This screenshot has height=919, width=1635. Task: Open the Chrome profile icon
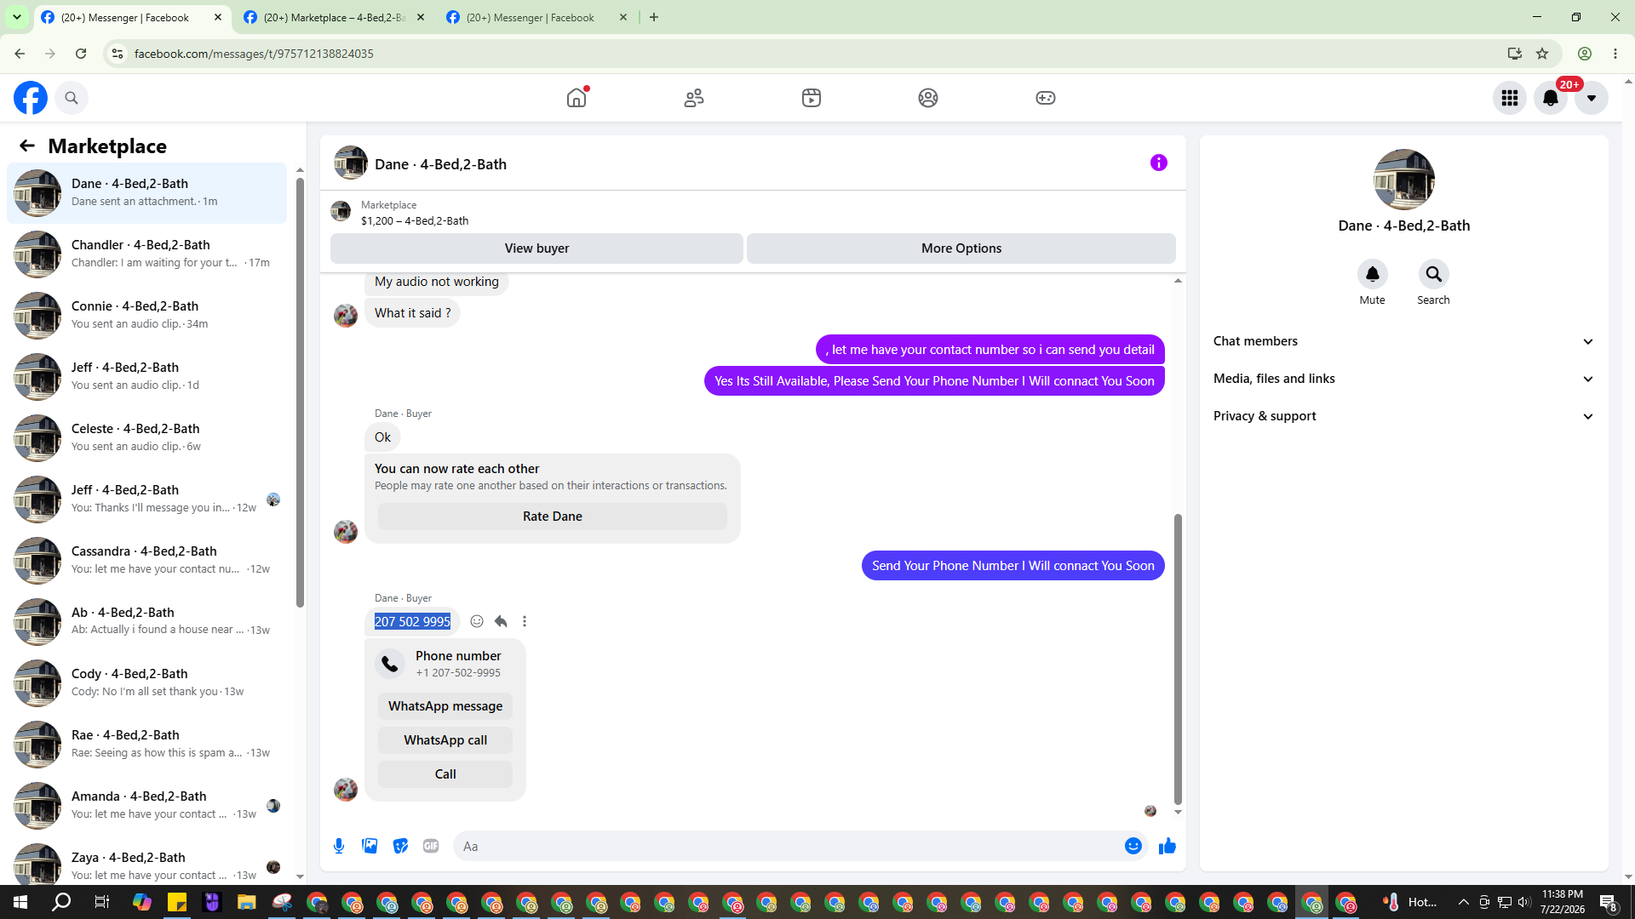1585,54
